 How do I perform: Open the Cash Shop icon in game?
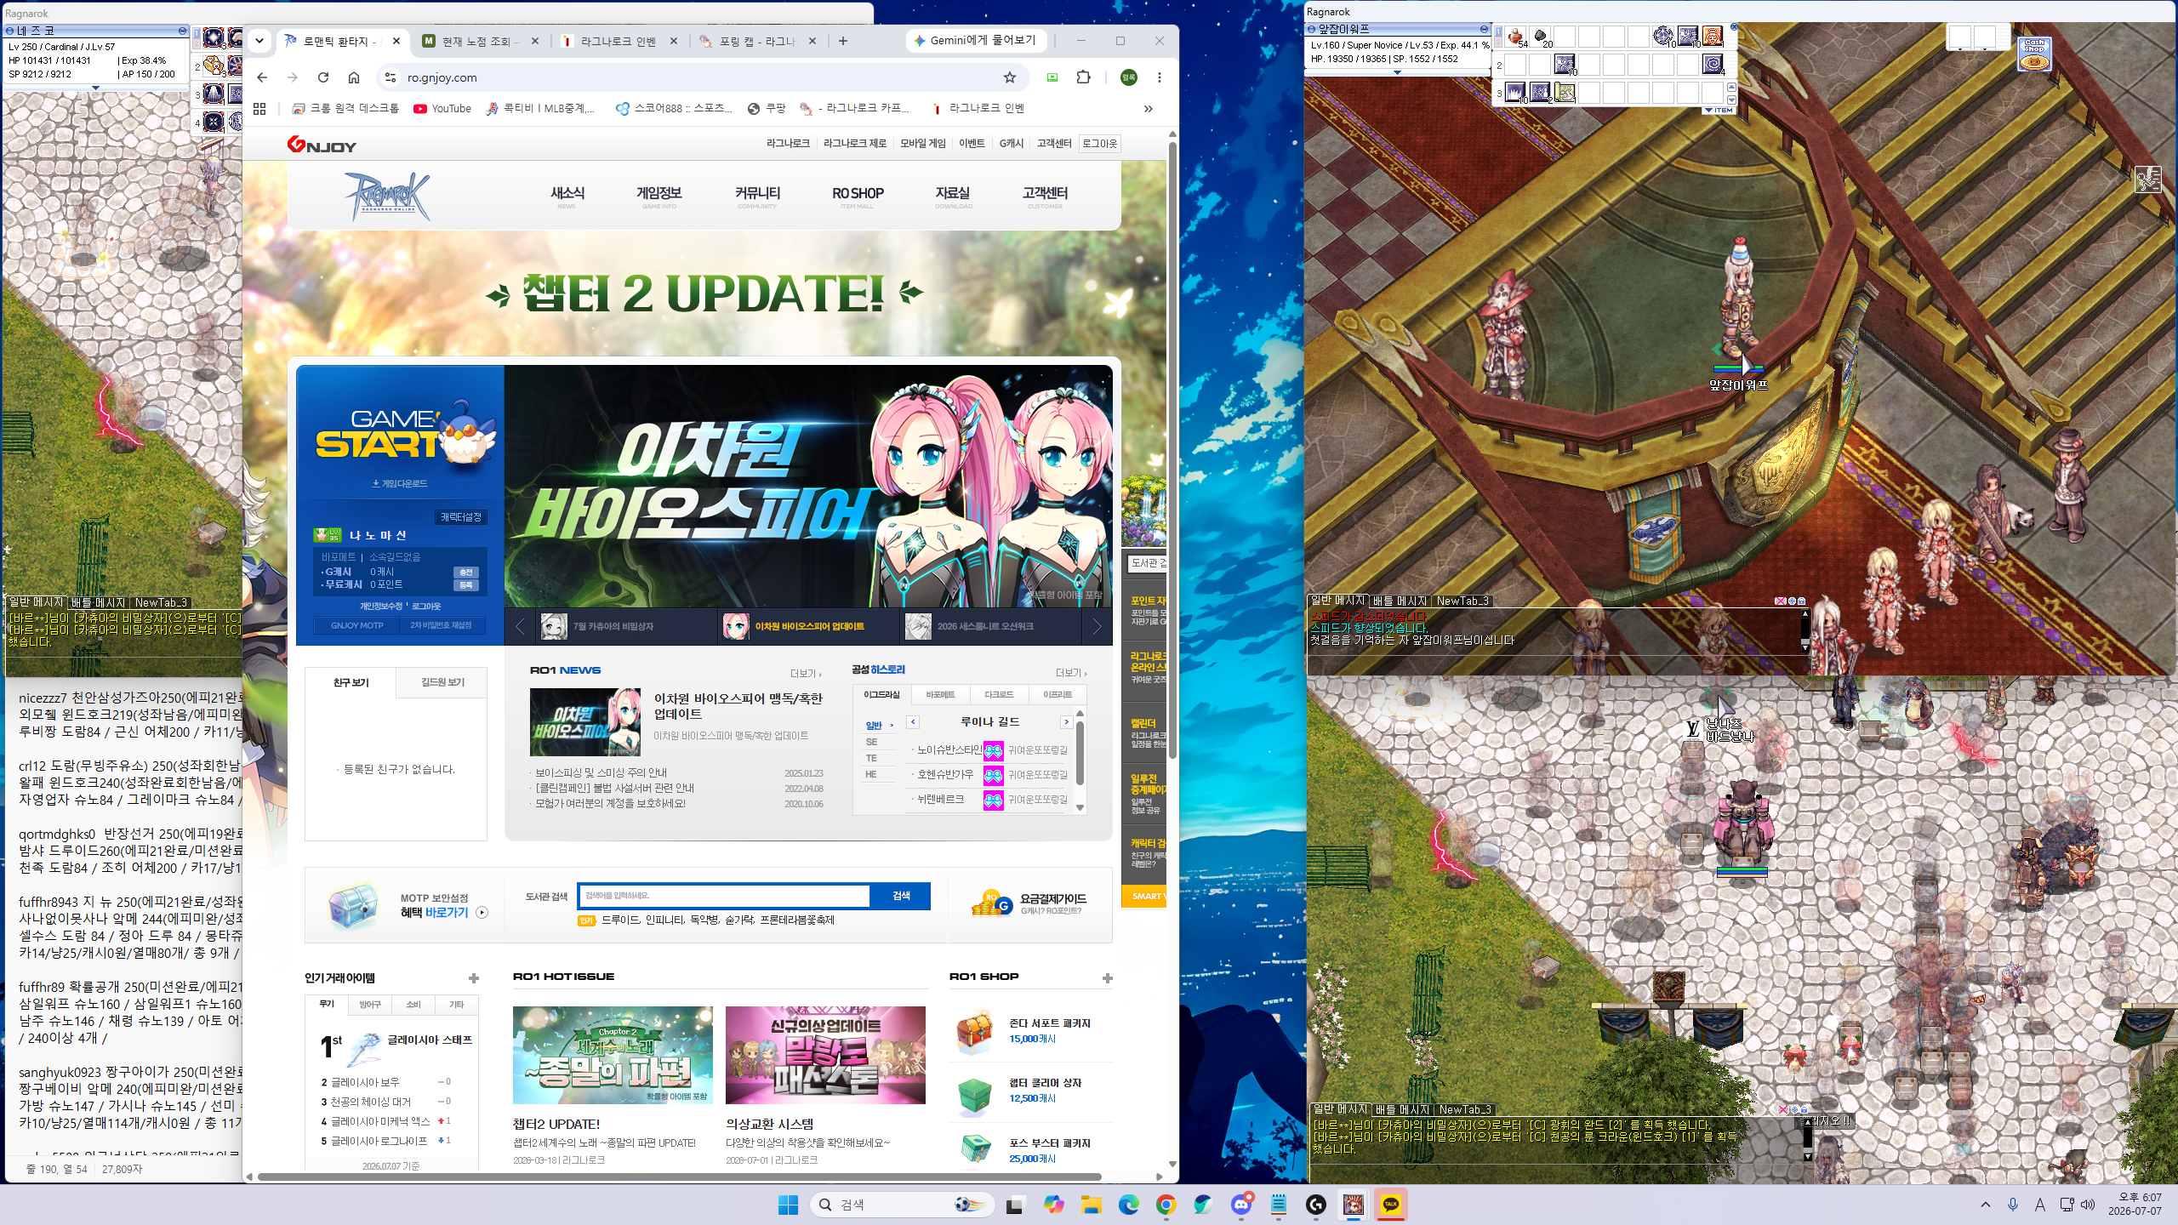pos(2034,54)
